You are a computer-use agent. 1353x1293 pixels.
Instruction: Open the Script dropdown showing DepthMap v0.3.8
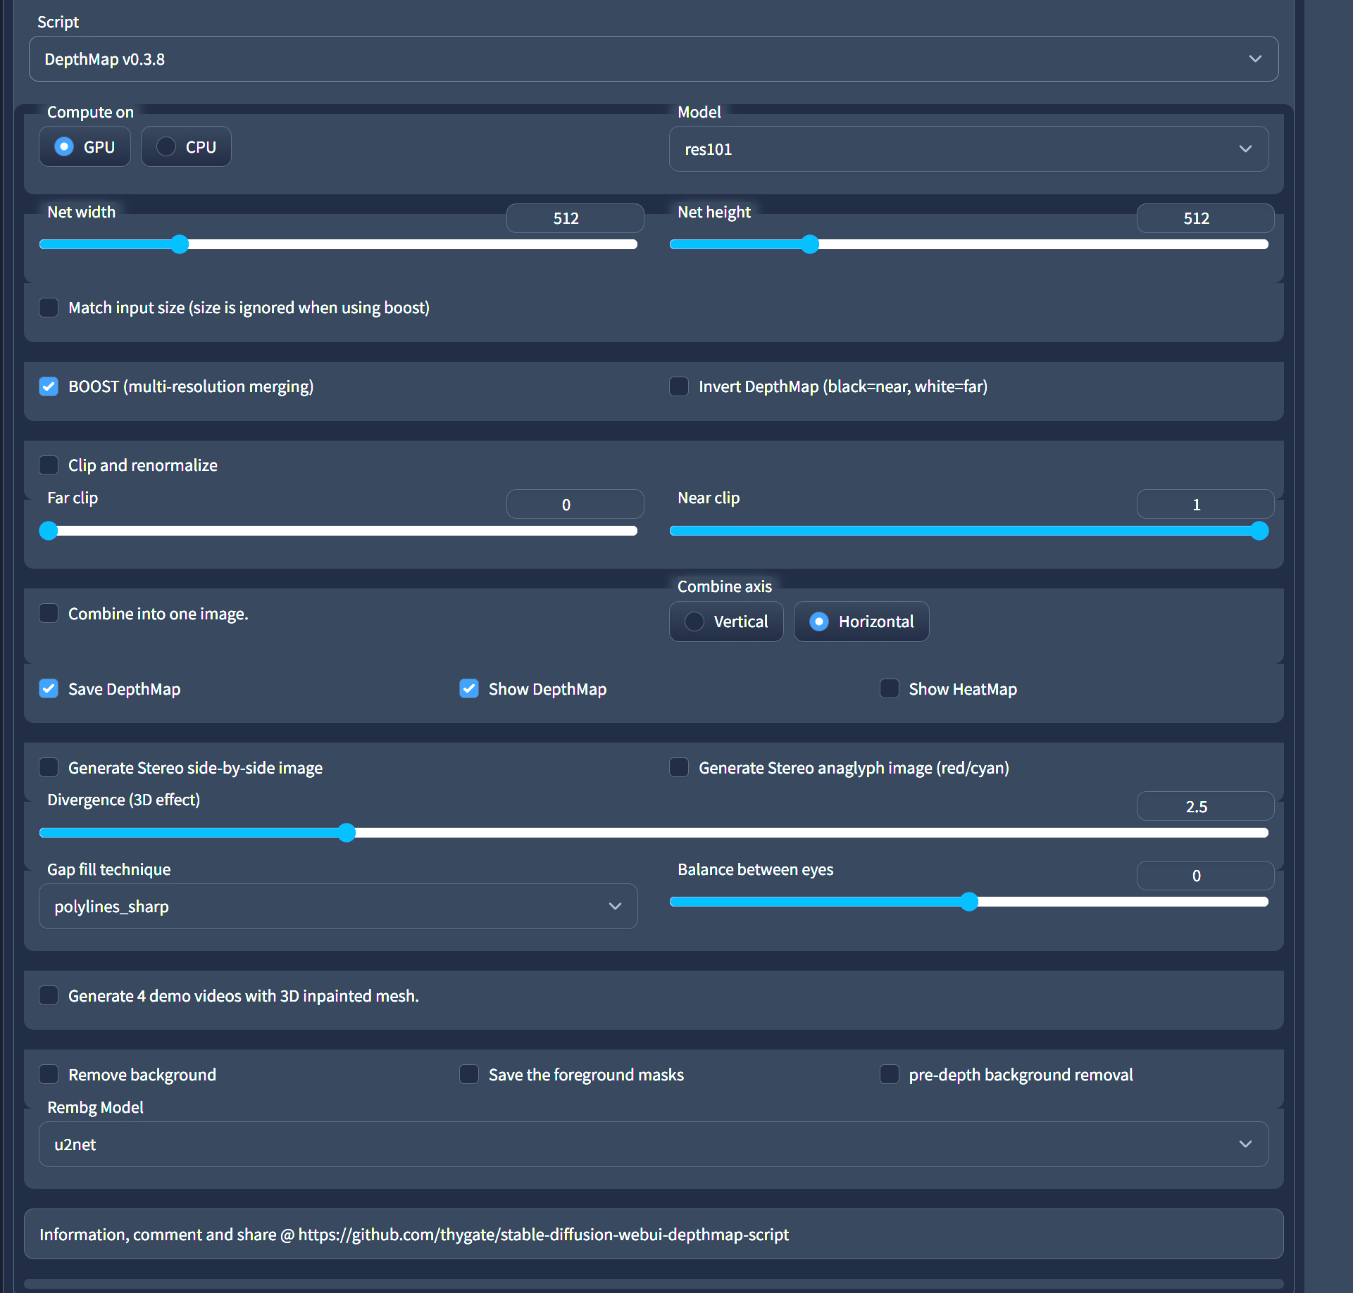point(652,59)
